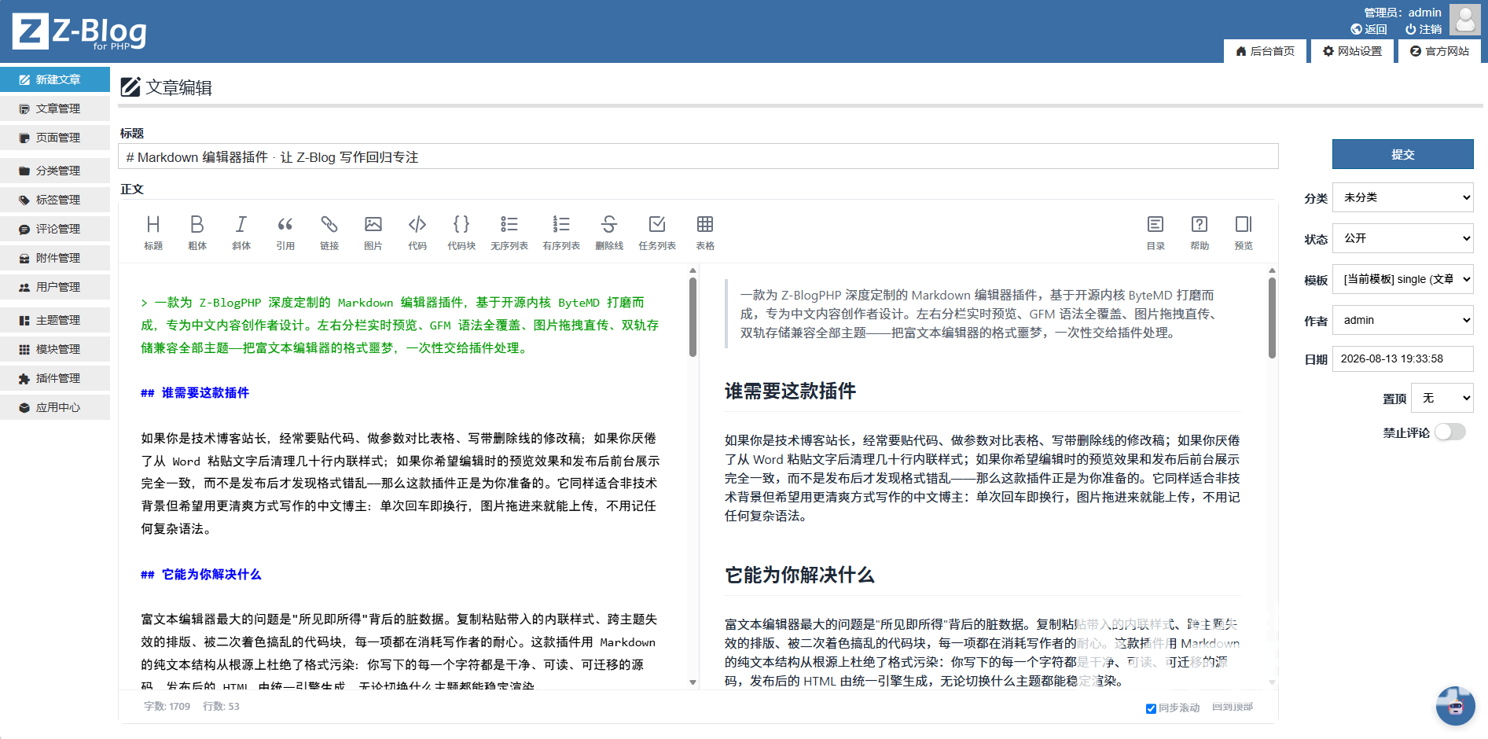The width and height of the screenshot is (1488, 739).
Task: Open 新建文章 in the sidebar
Action: tap(55, 79)
